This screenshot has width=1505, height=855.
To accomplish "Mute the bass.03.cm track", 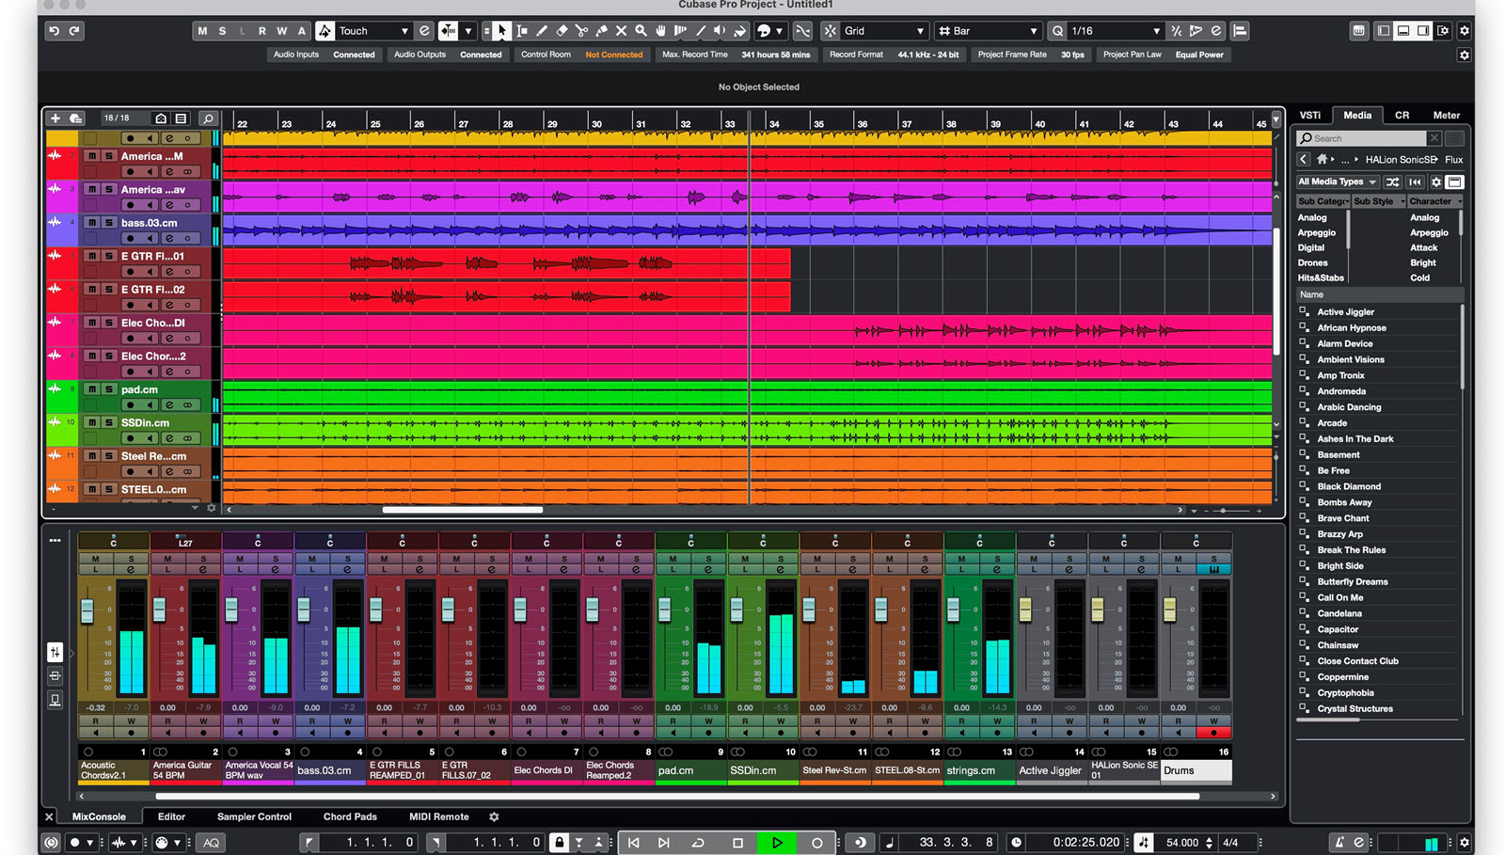I will point(91,223).
